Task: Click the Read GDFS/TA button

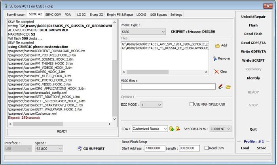Action: (x=253, y=43)
